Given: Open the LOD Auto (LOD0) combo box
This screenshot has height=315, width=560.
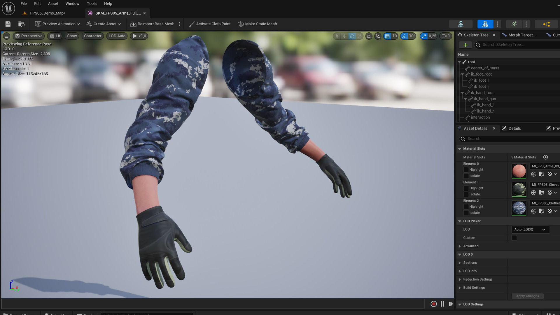Looking at the screenshot, I should pyautogui.click(x=530, y=230).
